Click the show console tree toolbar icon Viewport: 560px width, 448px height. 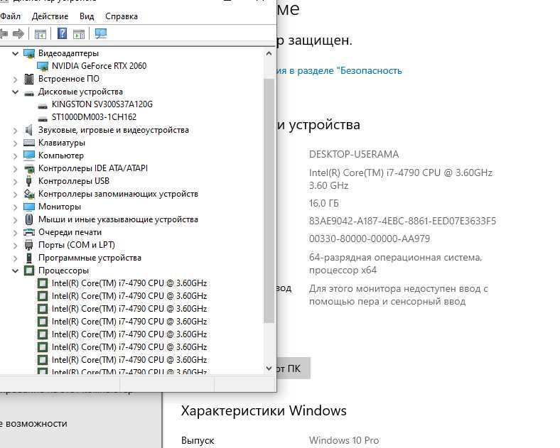[x=41, y=34]
